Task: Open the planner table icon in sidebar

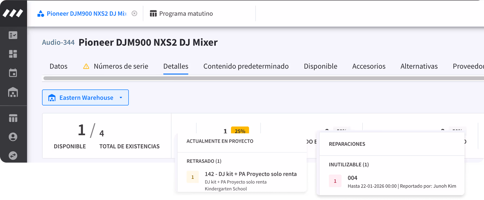Action: click(x=13, y=118)
